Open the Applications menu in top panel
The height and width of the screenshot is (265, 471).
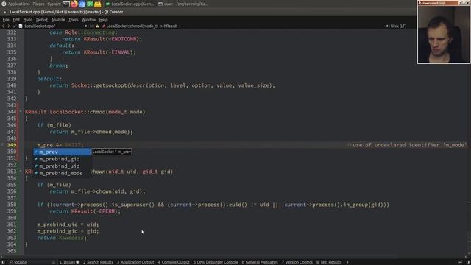pos(18,4)
